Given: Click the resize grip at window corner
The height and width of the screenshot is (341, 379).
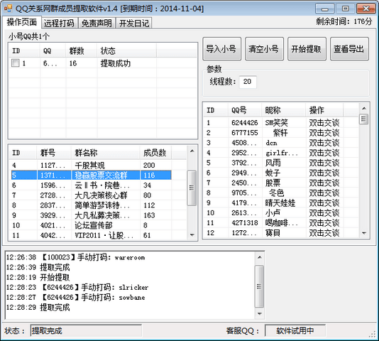Looking at the screenshot, I should pos(372,334).
